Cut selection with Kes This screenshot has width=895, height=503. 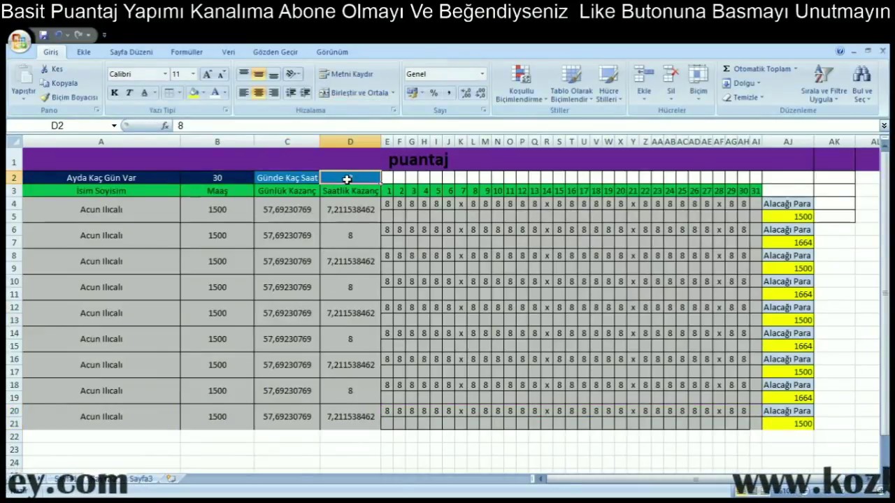(x=52, y=69)
